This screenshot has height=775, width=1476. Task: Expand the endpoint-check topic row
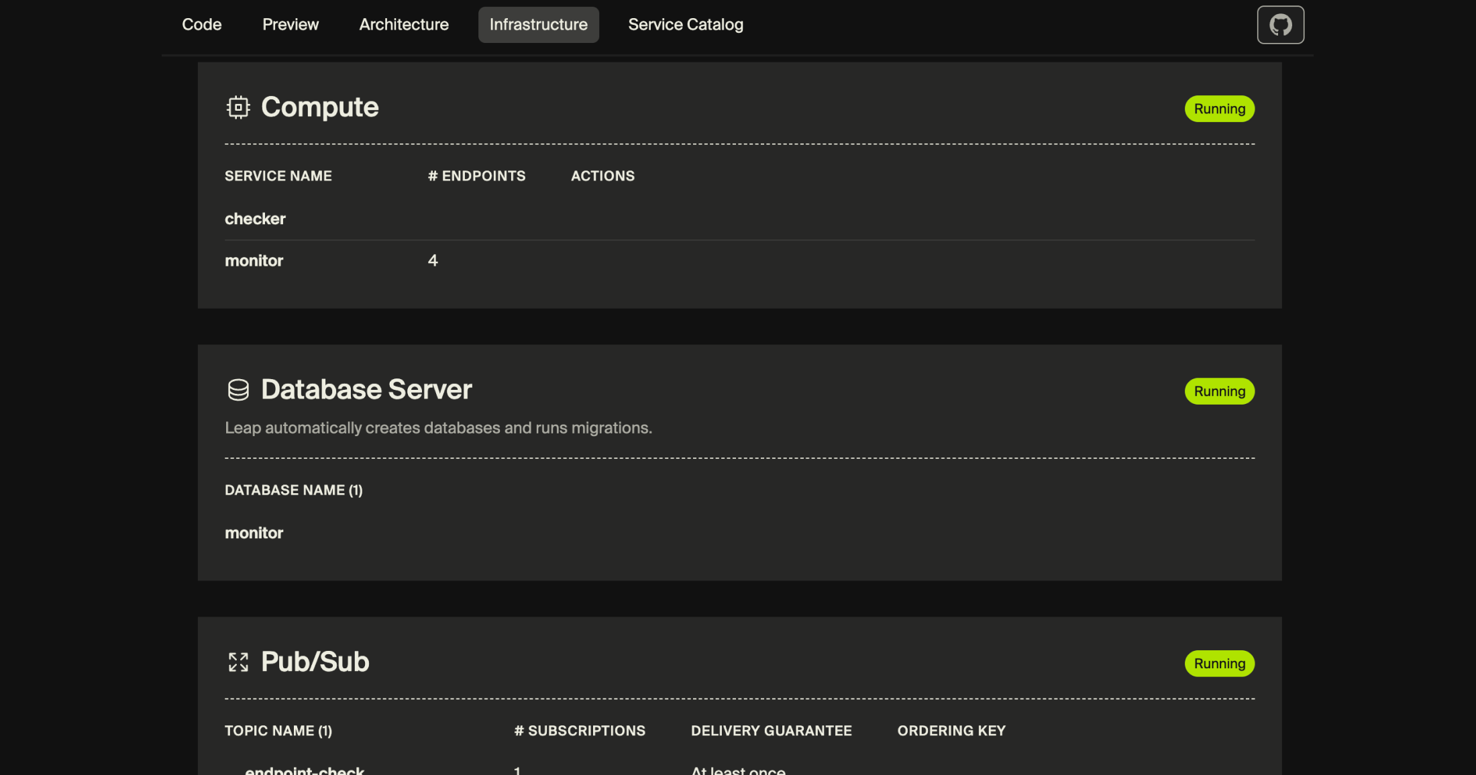(304, 770)
